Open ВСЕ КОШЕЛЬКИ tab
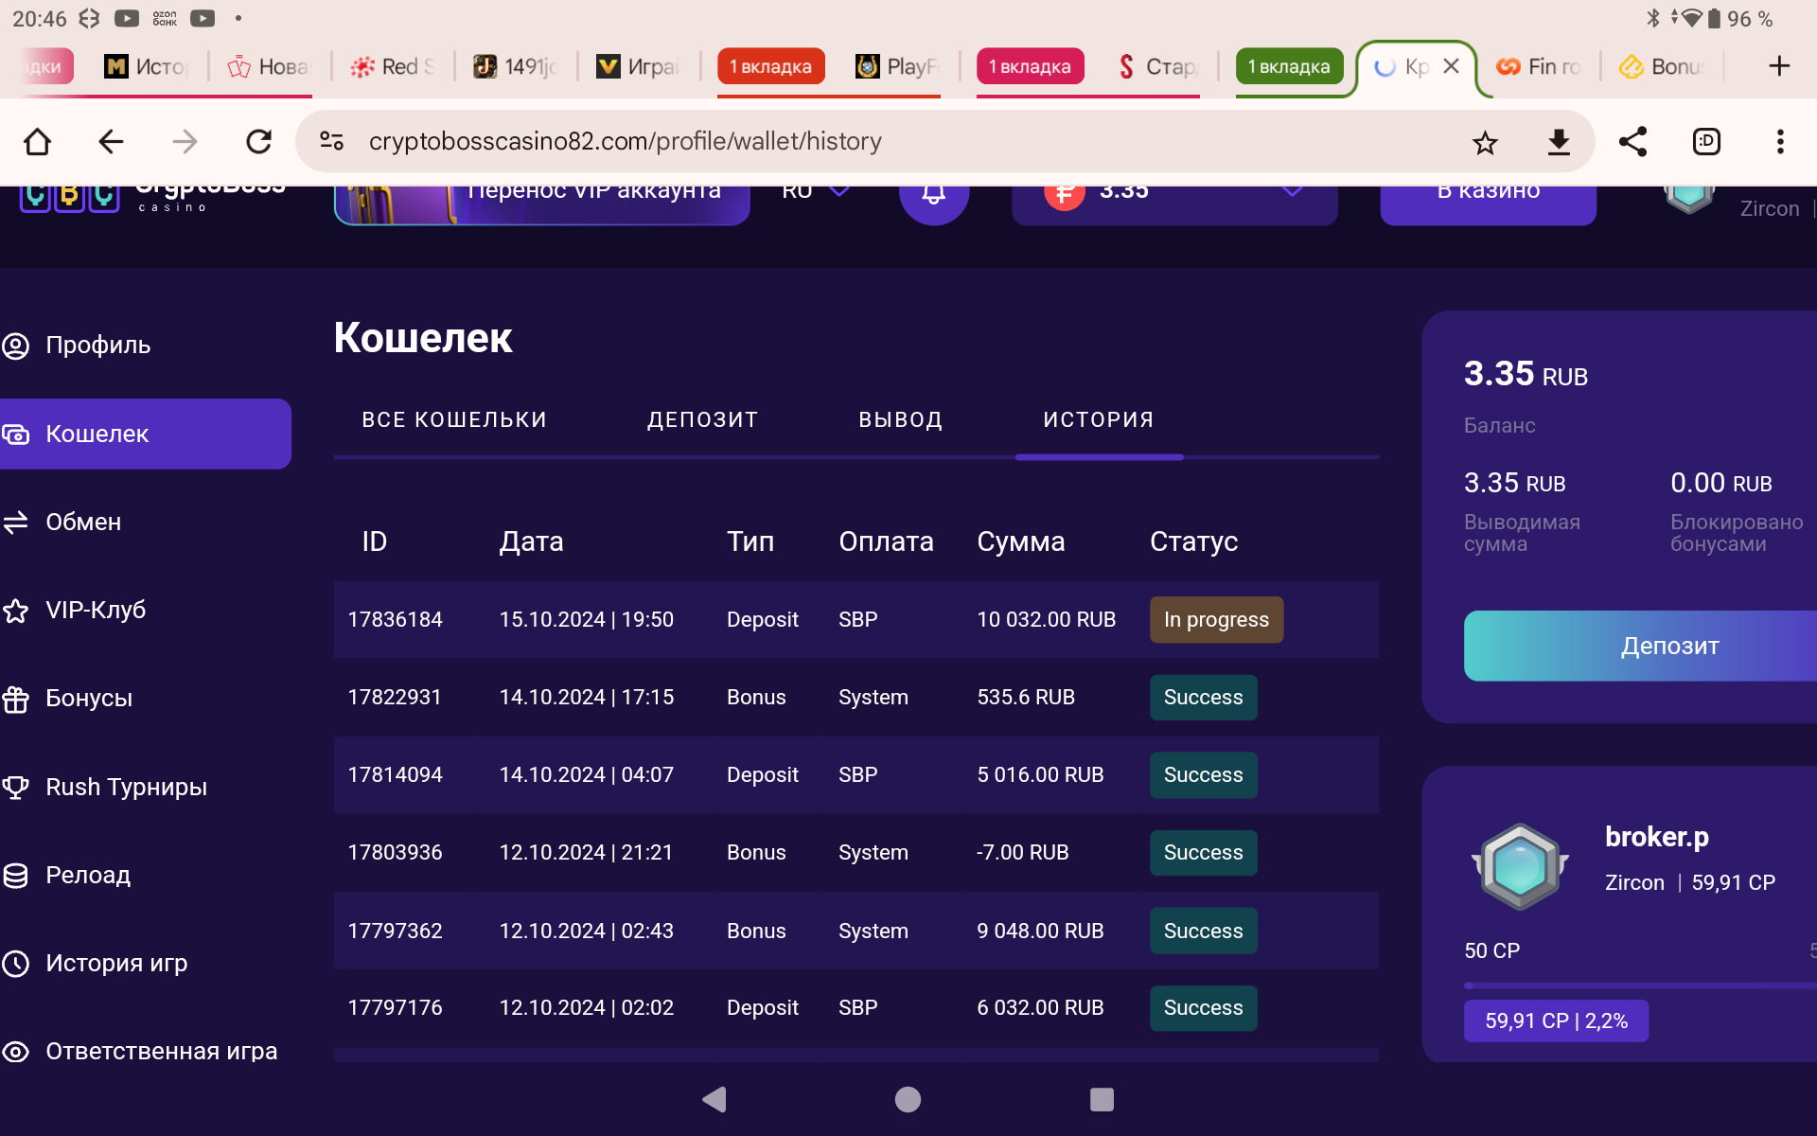The height and width of the screenshot is (1136, 1817). click(x=454, y=419)
